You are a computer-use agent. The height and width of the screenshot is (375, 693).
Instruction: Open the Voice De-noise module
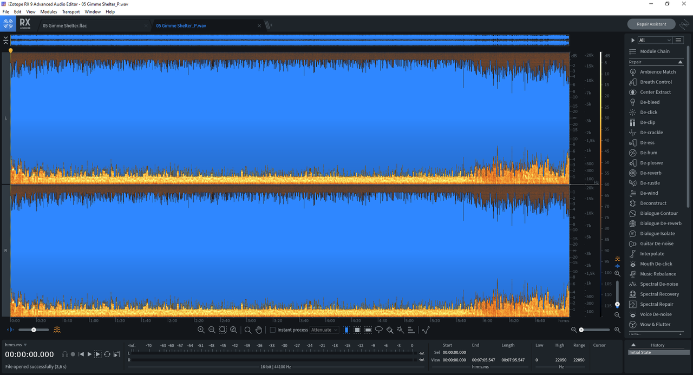[650, 314]
